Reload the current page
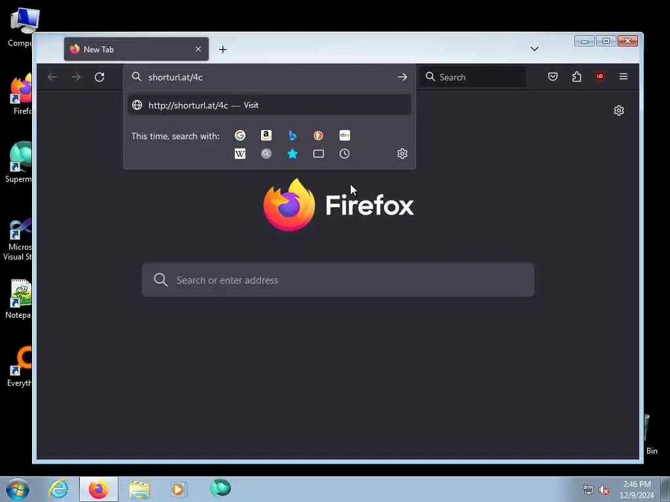This screenshot has height=502, width=670. point(99,77)
